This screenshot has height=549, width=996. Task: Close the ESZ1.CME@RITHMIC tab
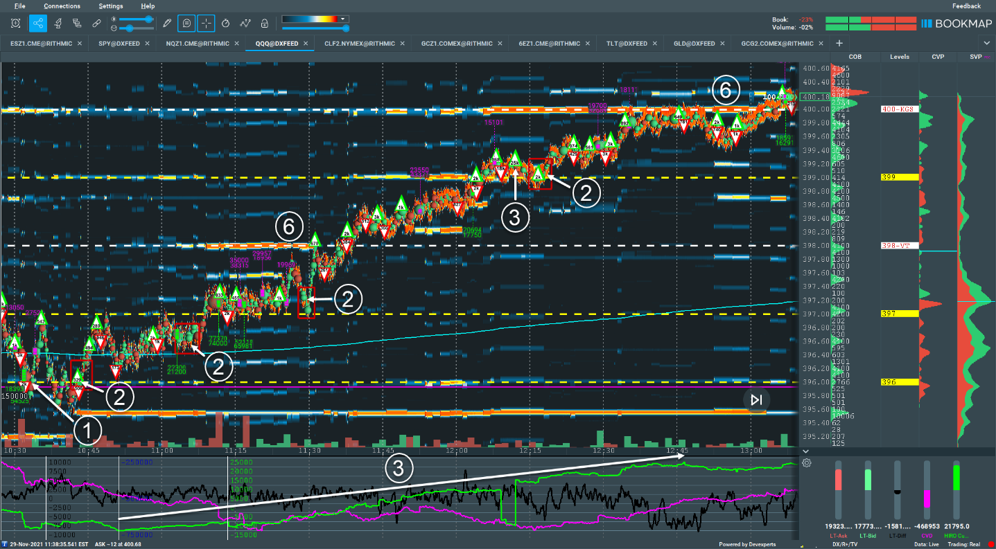pos(80,43)
